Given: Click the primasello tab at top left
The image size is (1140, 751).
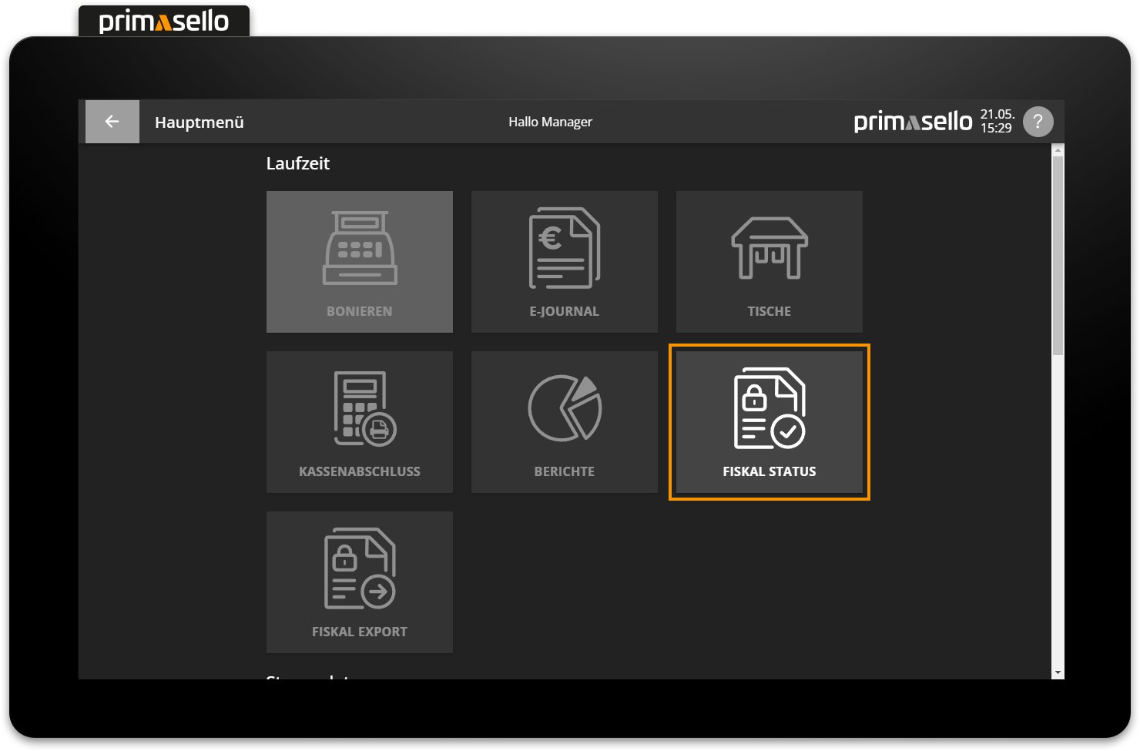Looking at the screenshot, I should click(x=163, y=21).
